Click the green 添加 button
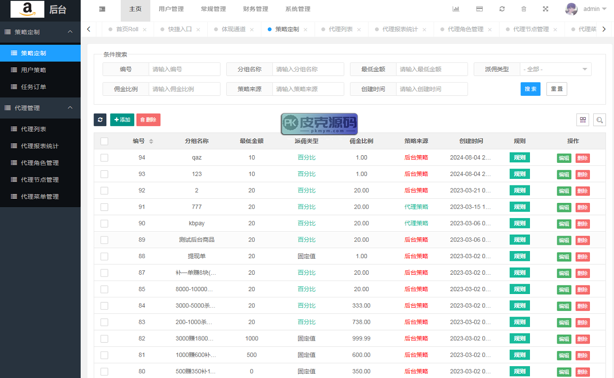The width and height of the screenshot is (614, 378). [122, 120]
